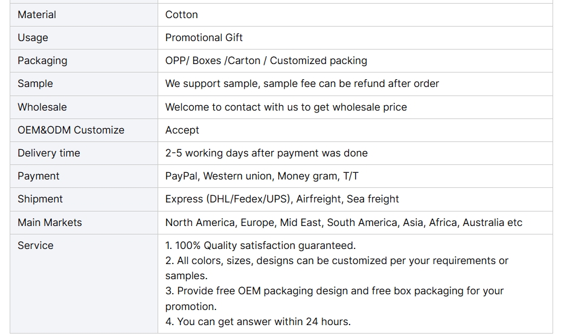
Task: Click the Material row label
Action: pos(37,15)
